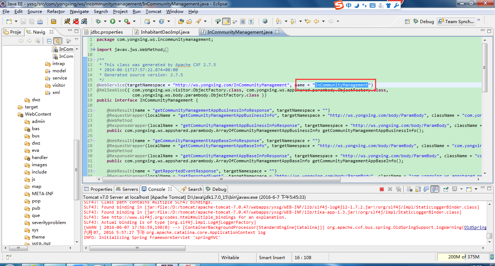
Task: Switch to the jdbc.properties editor tab
Action: [107, 32]
